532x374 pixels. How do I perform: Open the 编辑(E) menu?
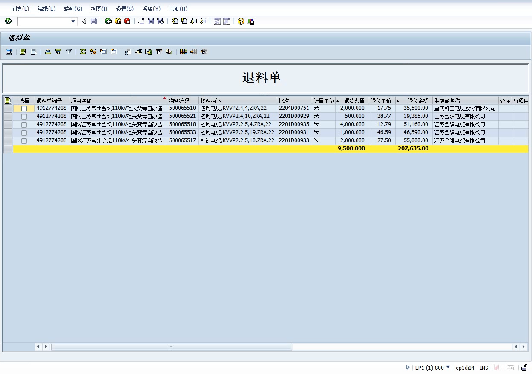tap(46, 9)
